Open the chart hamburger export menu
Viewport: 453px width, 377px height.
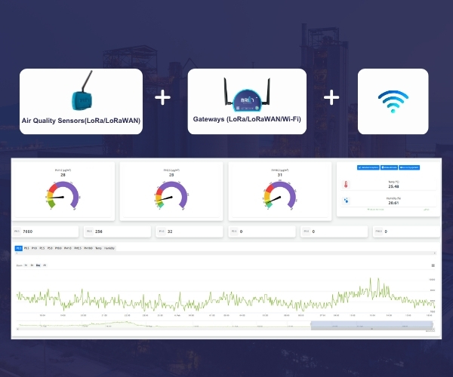pyautogui.click(x=433, y=265)
